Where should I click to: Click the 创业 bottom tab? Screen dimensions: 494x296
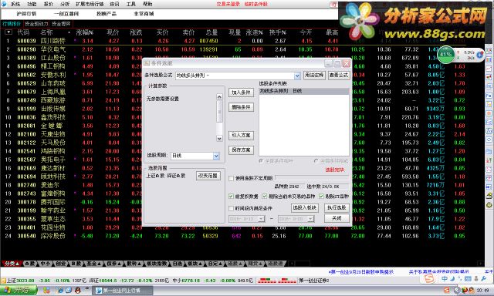(x=60, y=264)
